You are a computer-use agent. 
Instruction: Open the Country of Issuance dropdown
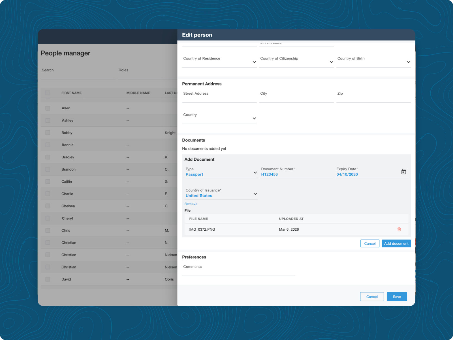point(221,193)
